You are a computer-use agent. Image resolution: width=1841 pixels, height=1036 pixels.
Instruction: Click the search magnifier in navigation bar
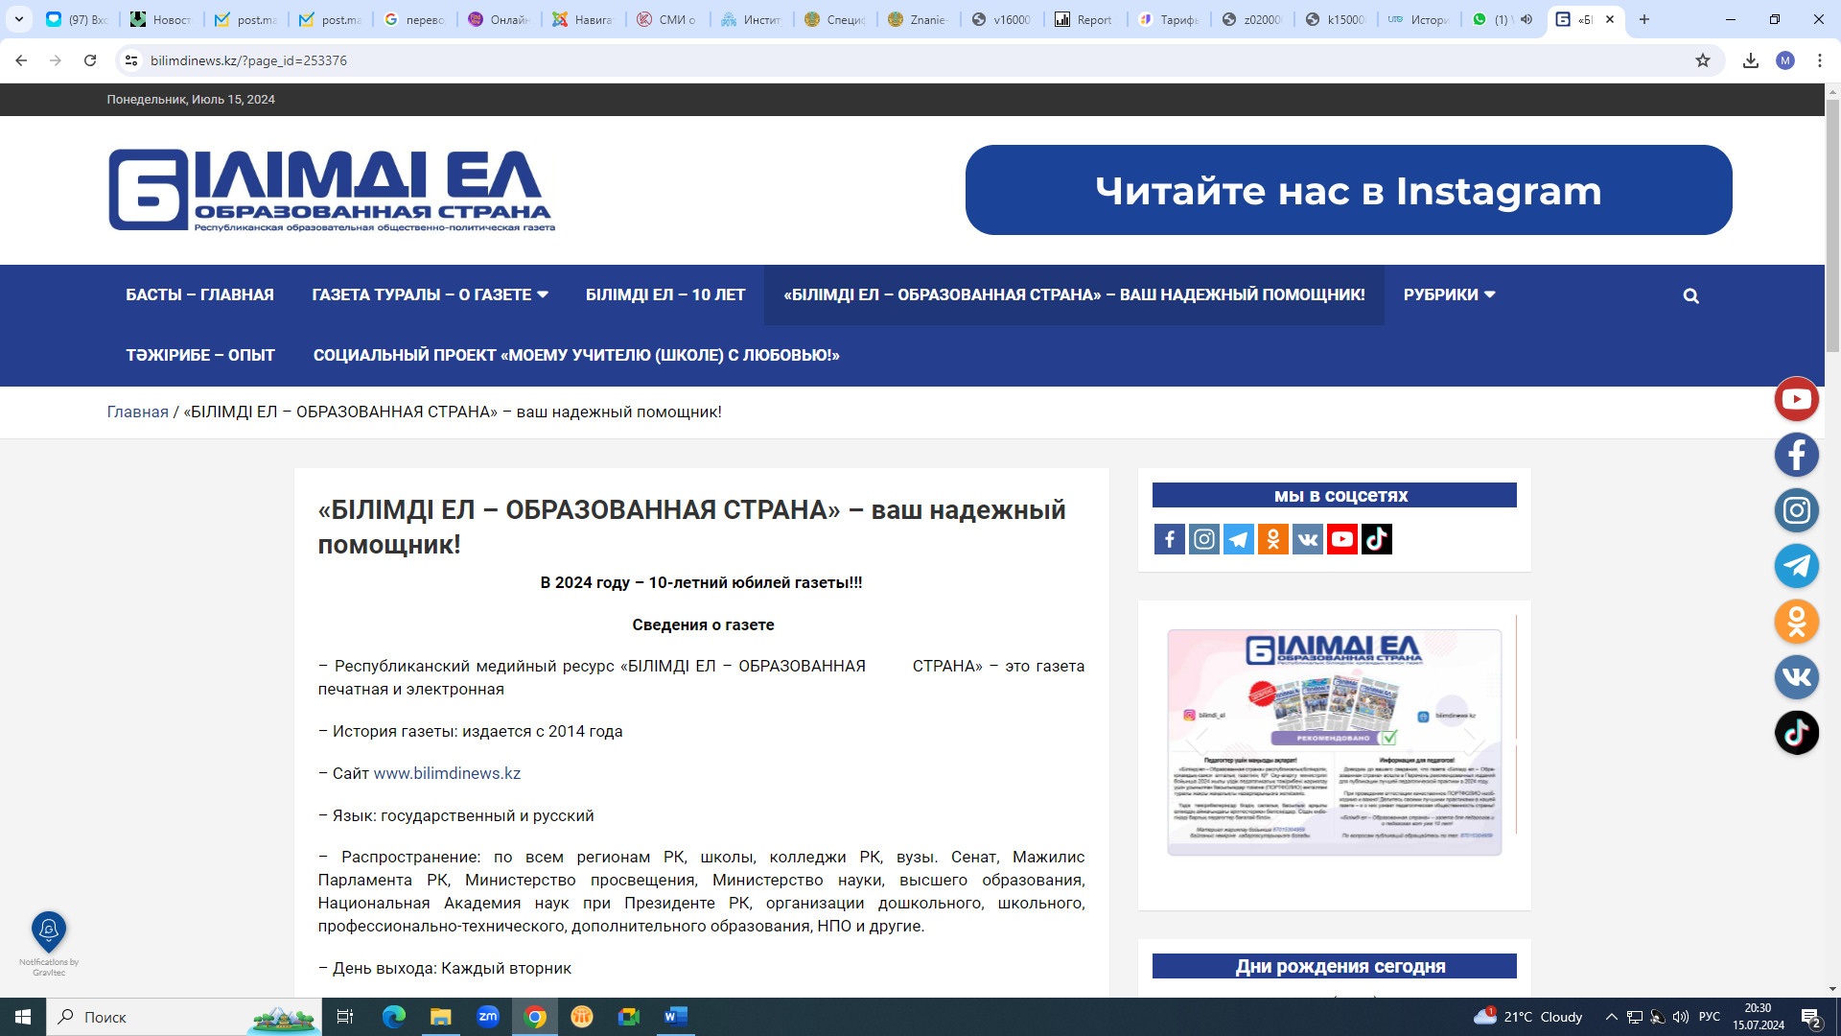[1690, 295]
